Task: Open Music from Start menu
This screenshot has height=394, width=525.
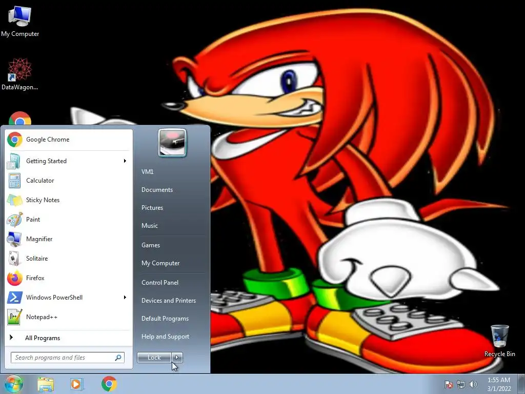Action: coord(150,226)
